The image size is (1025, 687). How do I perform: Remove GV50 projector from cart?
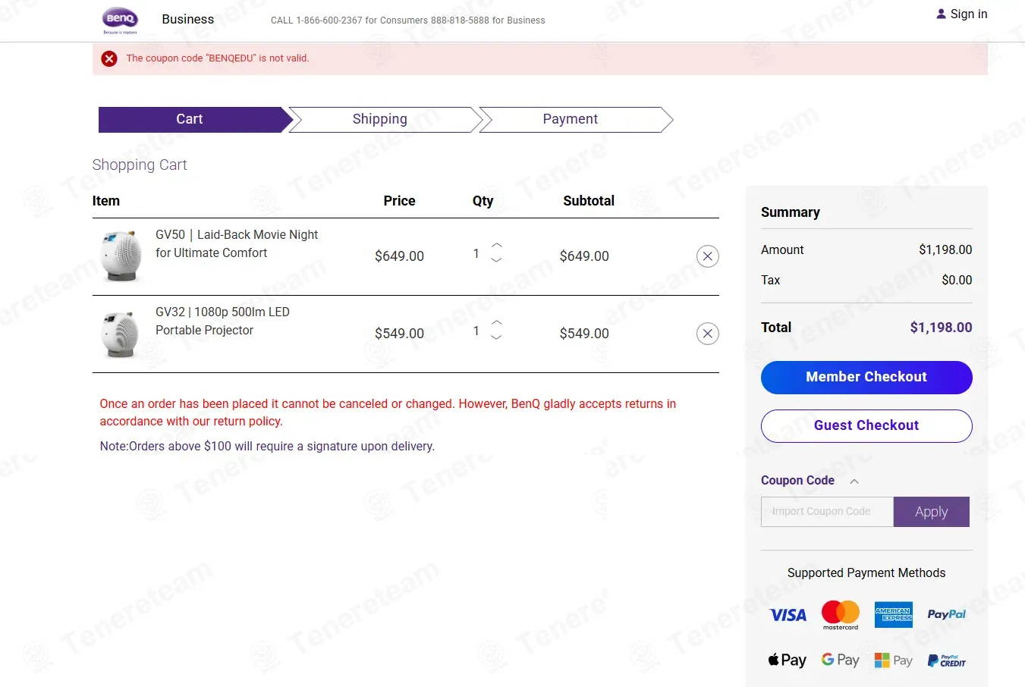(708, 256)
